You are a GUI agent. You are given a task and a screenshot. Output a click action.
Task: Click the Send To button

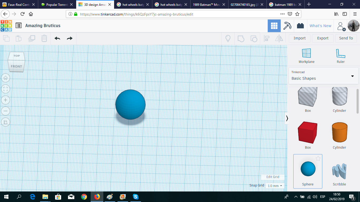pos(346,38)
